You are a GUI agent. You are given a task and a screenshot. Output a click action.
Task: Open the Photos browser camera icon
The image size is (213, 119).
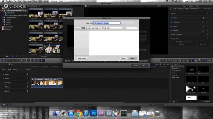pos(180,60)
